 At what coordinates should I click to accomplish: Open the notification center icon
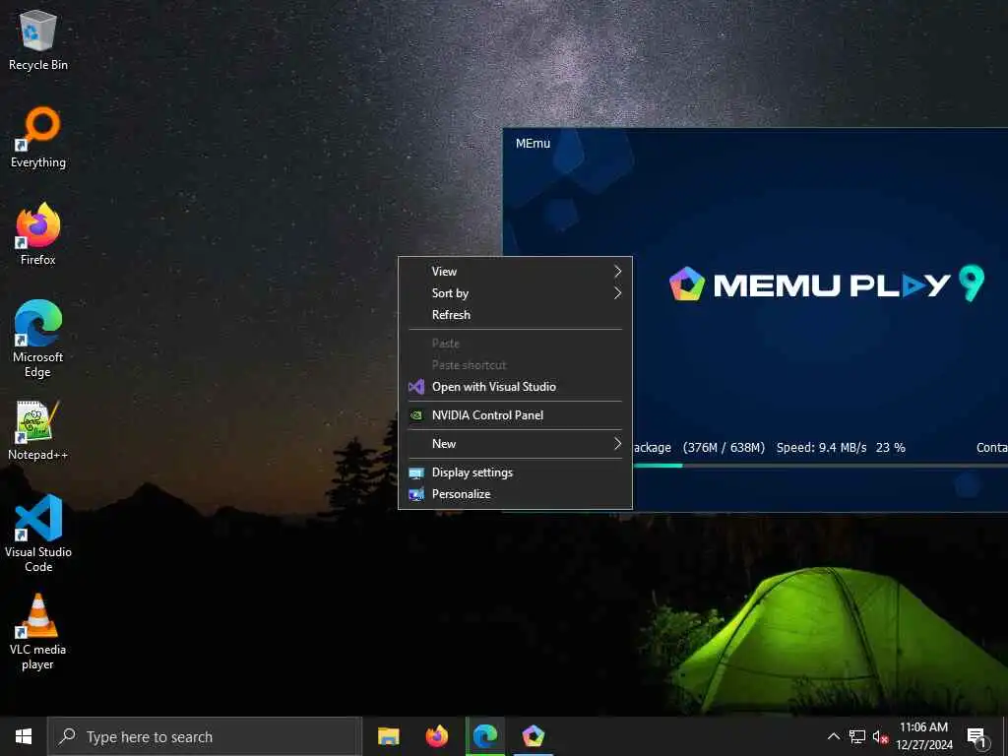pyautogui.click(x=976, y=736)
